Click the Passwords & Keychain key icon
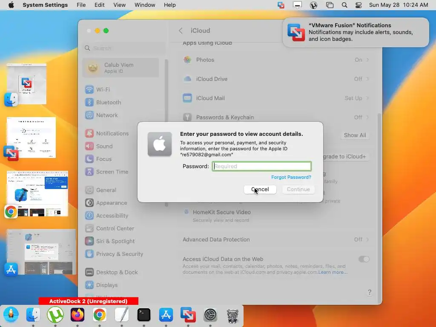Viewport: 436px width, 327px height. point(187,118)
